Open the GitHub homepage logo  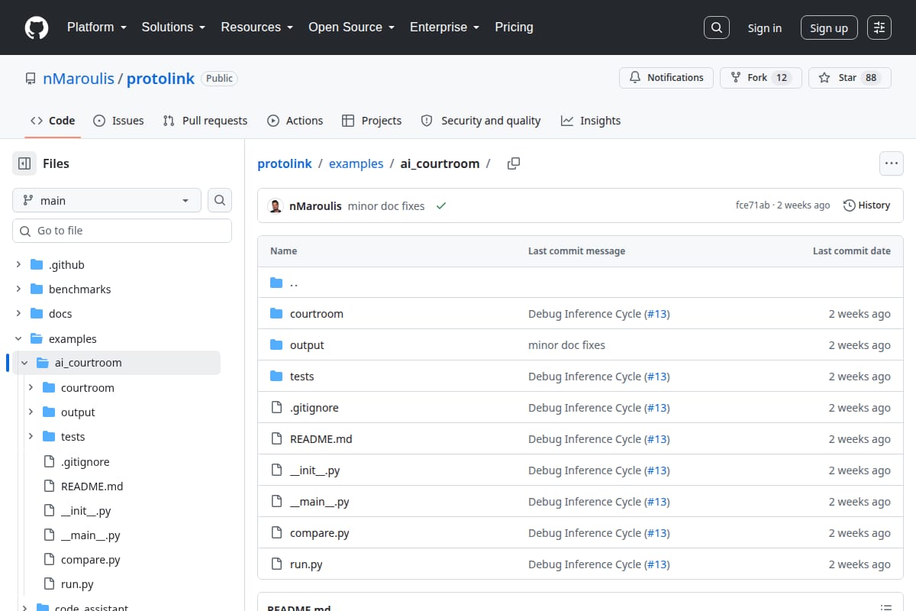pyautogui.click(x=37, y=27)
